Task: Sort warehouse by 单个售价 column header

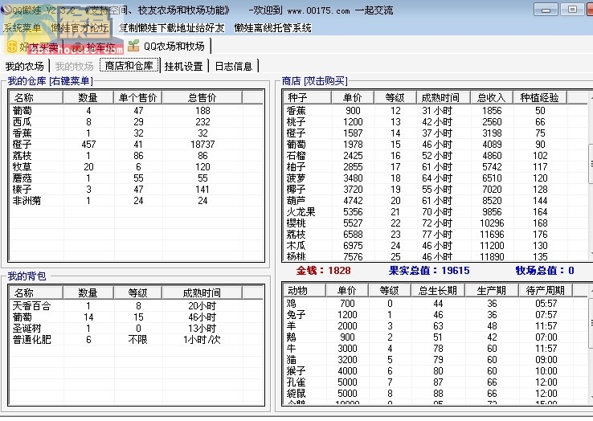Action: (x=137, y=98)
